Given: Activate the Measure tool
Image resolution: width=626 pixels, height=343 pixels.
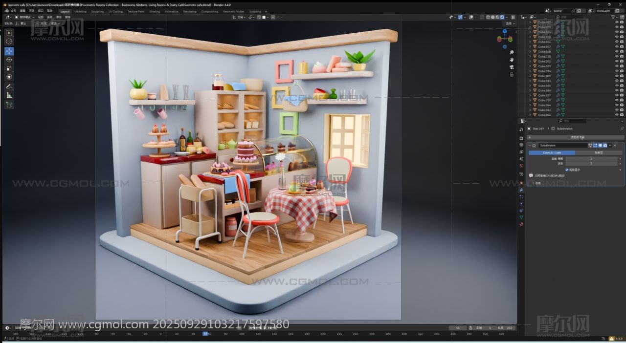Looking at the screenshot, I should pos(9,95).
